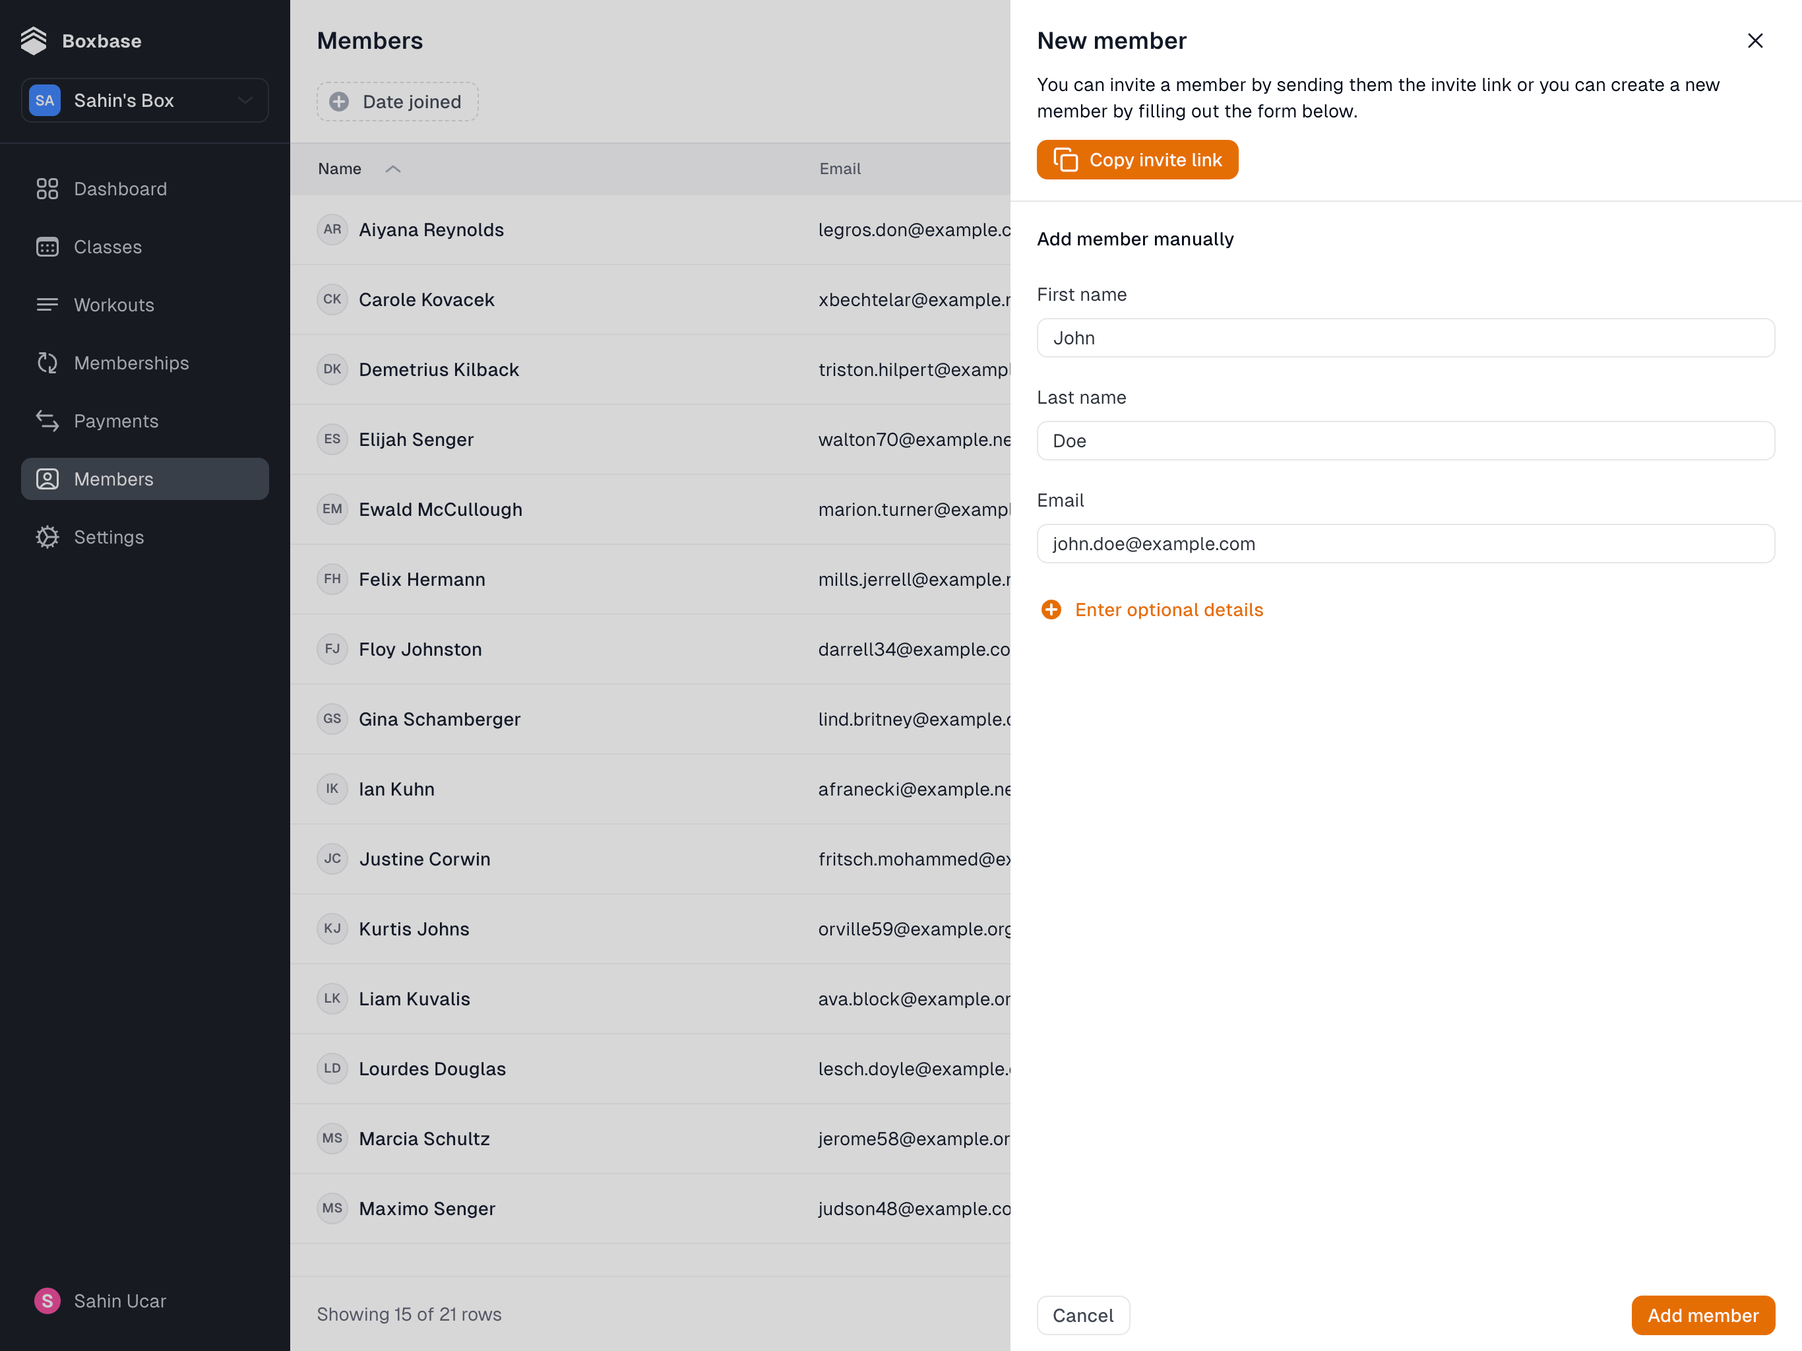
Task: Select the Memberships refresh-style icon
Action: 47,363
